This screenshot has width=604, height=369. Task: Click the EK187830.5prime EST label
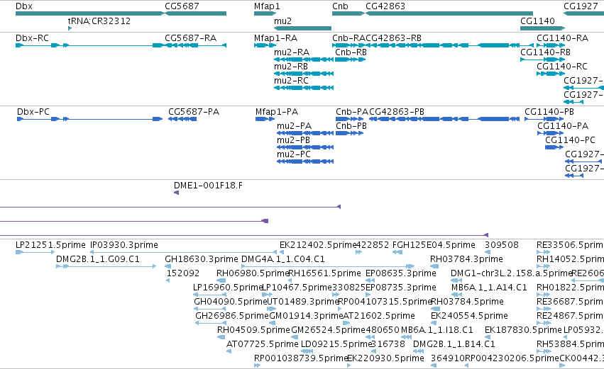point(523,330)
